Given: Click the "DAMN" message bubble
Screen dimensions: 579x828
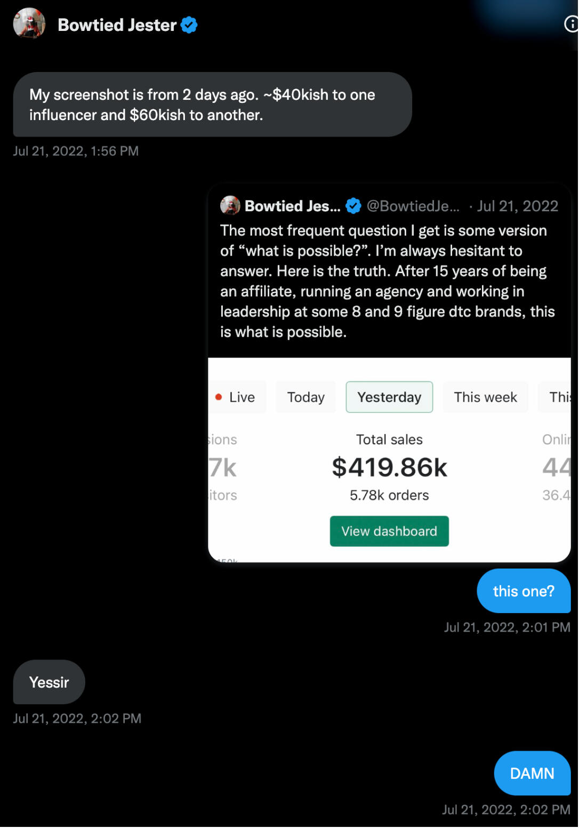Looking at the screenshot, I should point(532,774).
